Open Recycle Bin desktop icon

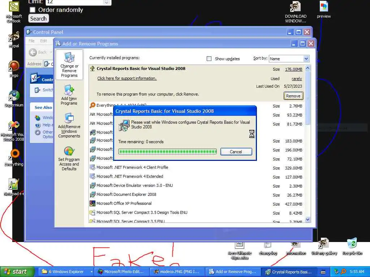[352, 243]
